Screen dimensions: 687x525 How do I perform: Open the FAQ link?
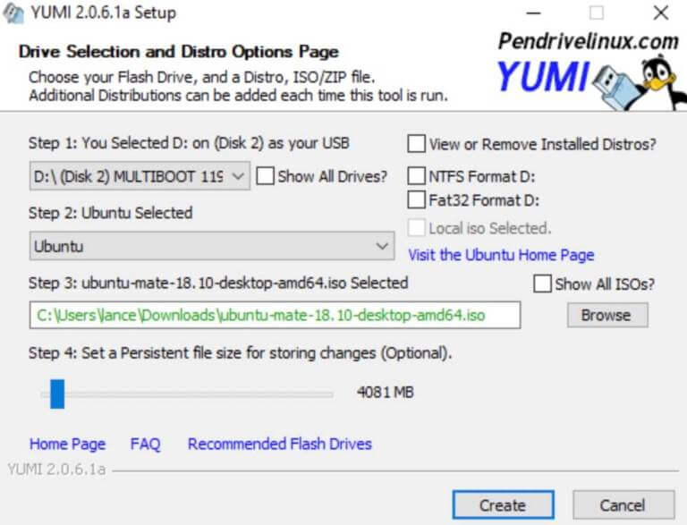click(x=145, y=444)
